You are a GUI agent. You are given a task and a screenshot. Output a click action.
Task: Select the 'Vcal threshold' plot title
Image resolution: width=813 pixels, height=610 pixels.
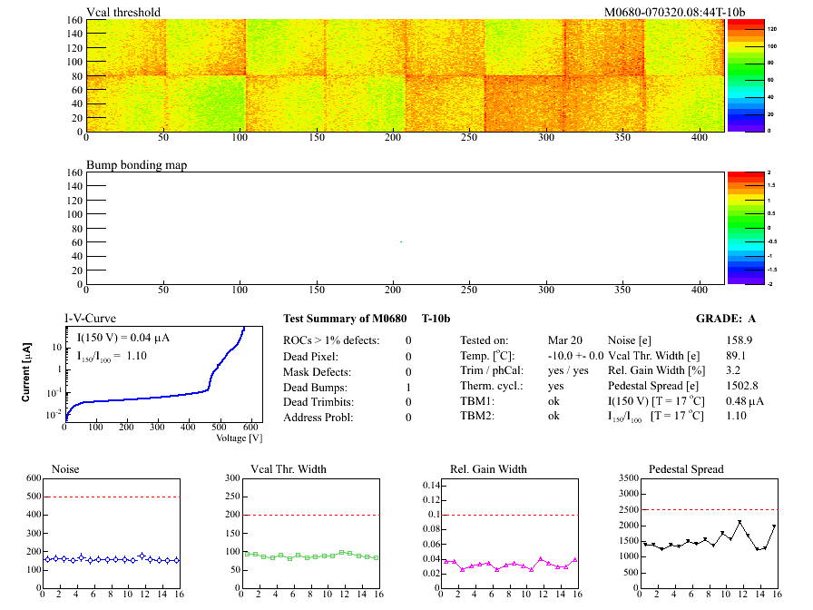(123, 13)
